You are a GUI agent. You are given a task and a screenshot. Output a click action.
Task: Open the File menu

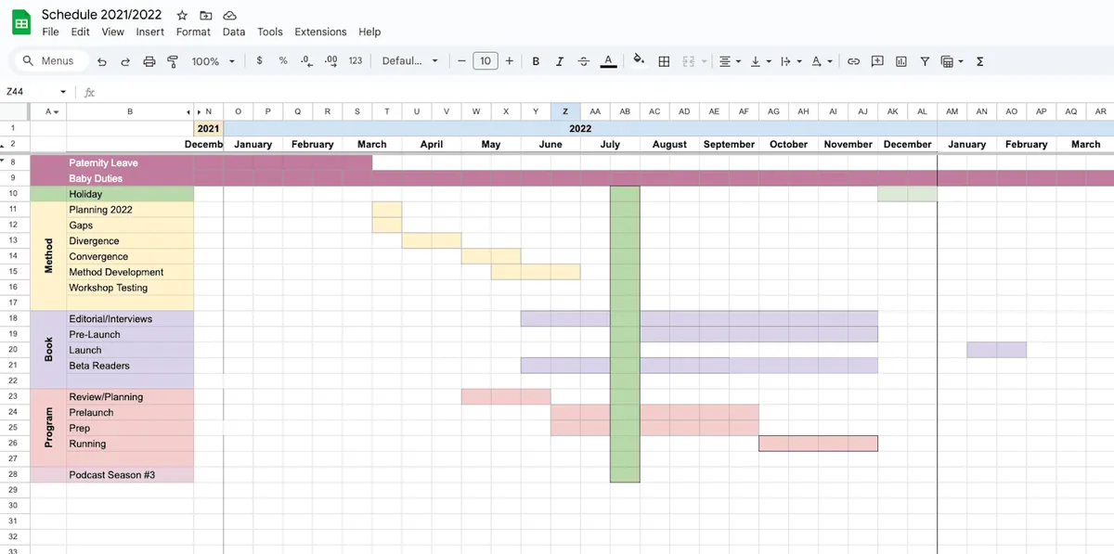pyautogui.click(x=51, y=32)
